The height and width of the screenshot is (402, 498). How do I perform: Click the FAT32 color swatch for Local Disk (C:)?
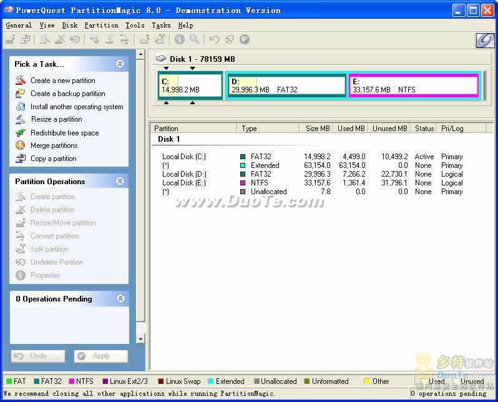coord(243,157)
